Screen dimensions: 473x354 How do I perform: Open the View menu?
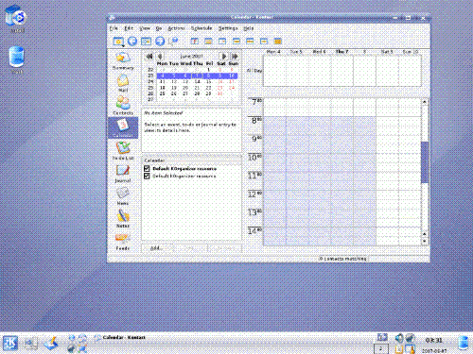(145, 28)
